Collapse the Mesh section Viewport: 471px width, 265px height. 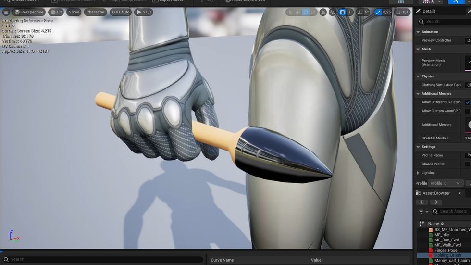[x=418, y=49]
